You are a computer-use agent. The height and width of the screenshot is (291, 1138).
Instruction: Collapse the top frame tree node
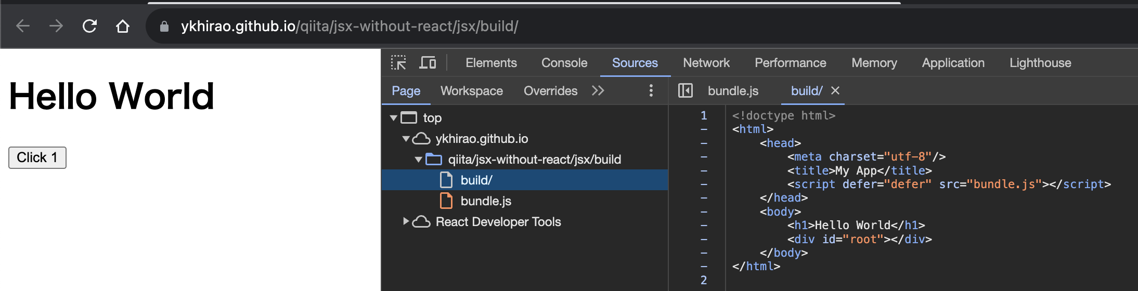click(x=394, y=118)
